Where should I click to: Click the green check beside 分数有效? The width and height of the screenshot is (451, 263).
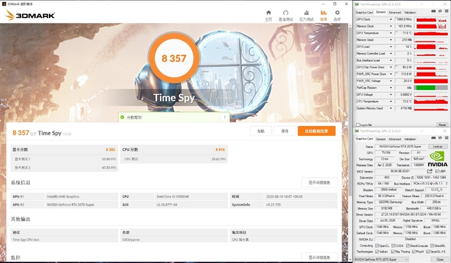click(122, 117)
